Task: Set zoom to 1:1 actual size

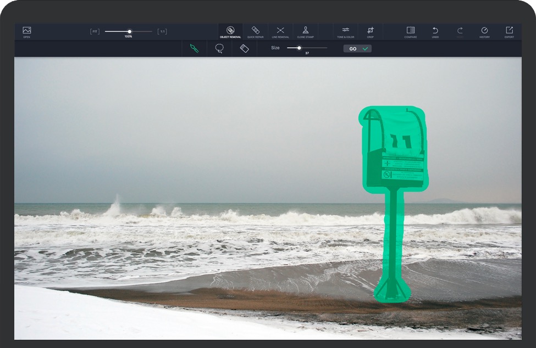Action: [162, 31]
